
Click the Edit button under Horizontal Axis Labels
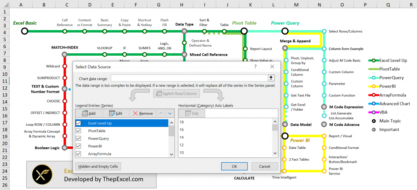click(192, 114)
